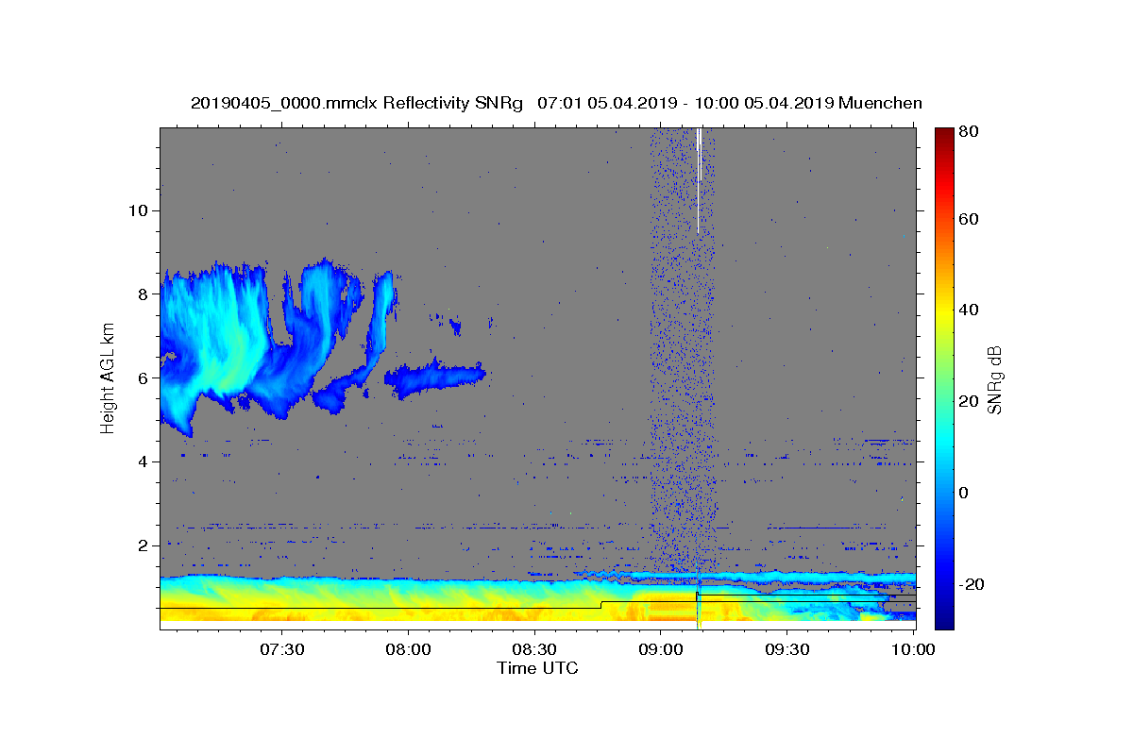Click the 07:30 time tick label
Screen dimensions: 1133x755
click(x=281, y=650)
